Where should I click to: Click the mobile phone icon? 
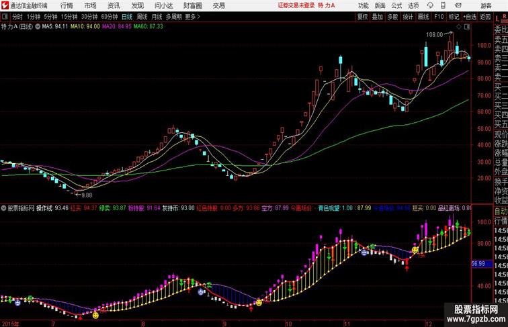[443, 5]
